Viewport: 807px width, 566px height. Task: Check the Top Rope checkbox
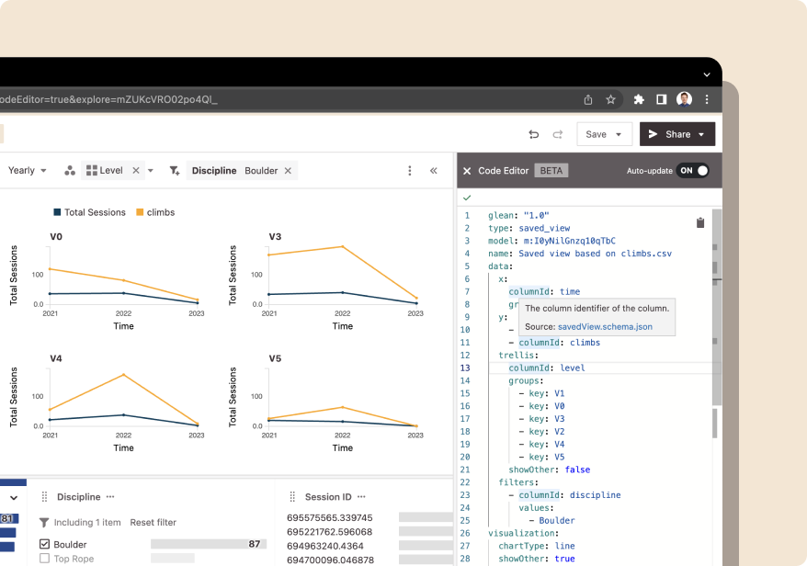[44, 559]
